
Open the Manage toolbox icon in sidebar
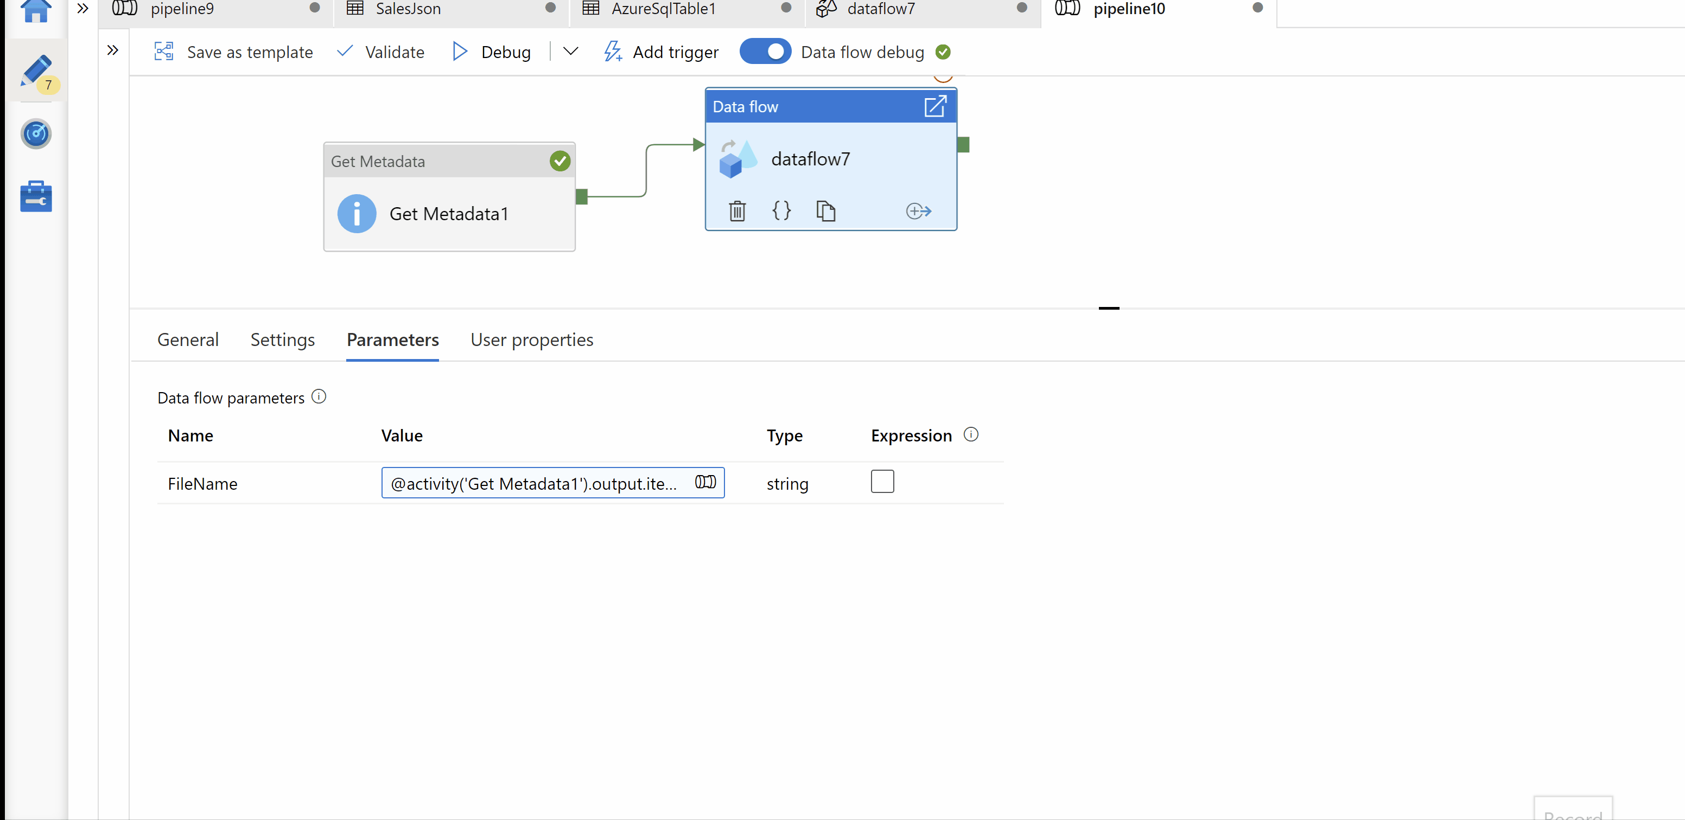click(36, 197)
